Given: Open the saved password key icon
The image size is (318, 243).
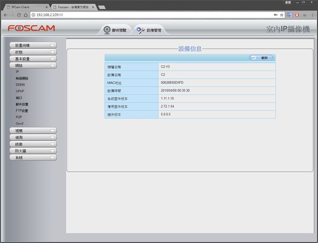Looking at the screenshot, I should (x=276, y=15).
